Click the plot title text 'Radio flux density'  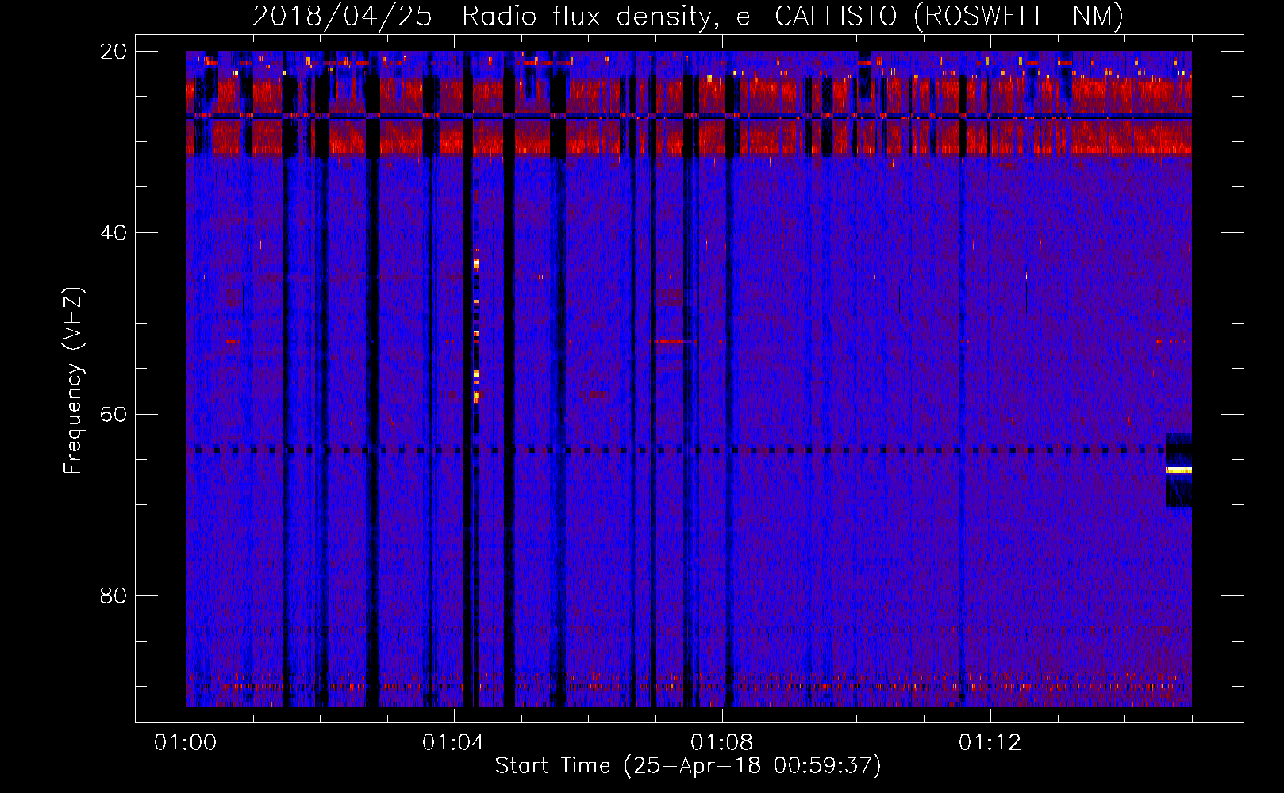590,16
